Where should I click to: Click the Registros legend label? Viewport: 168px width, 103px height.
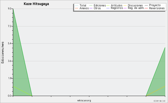point(117,8)
